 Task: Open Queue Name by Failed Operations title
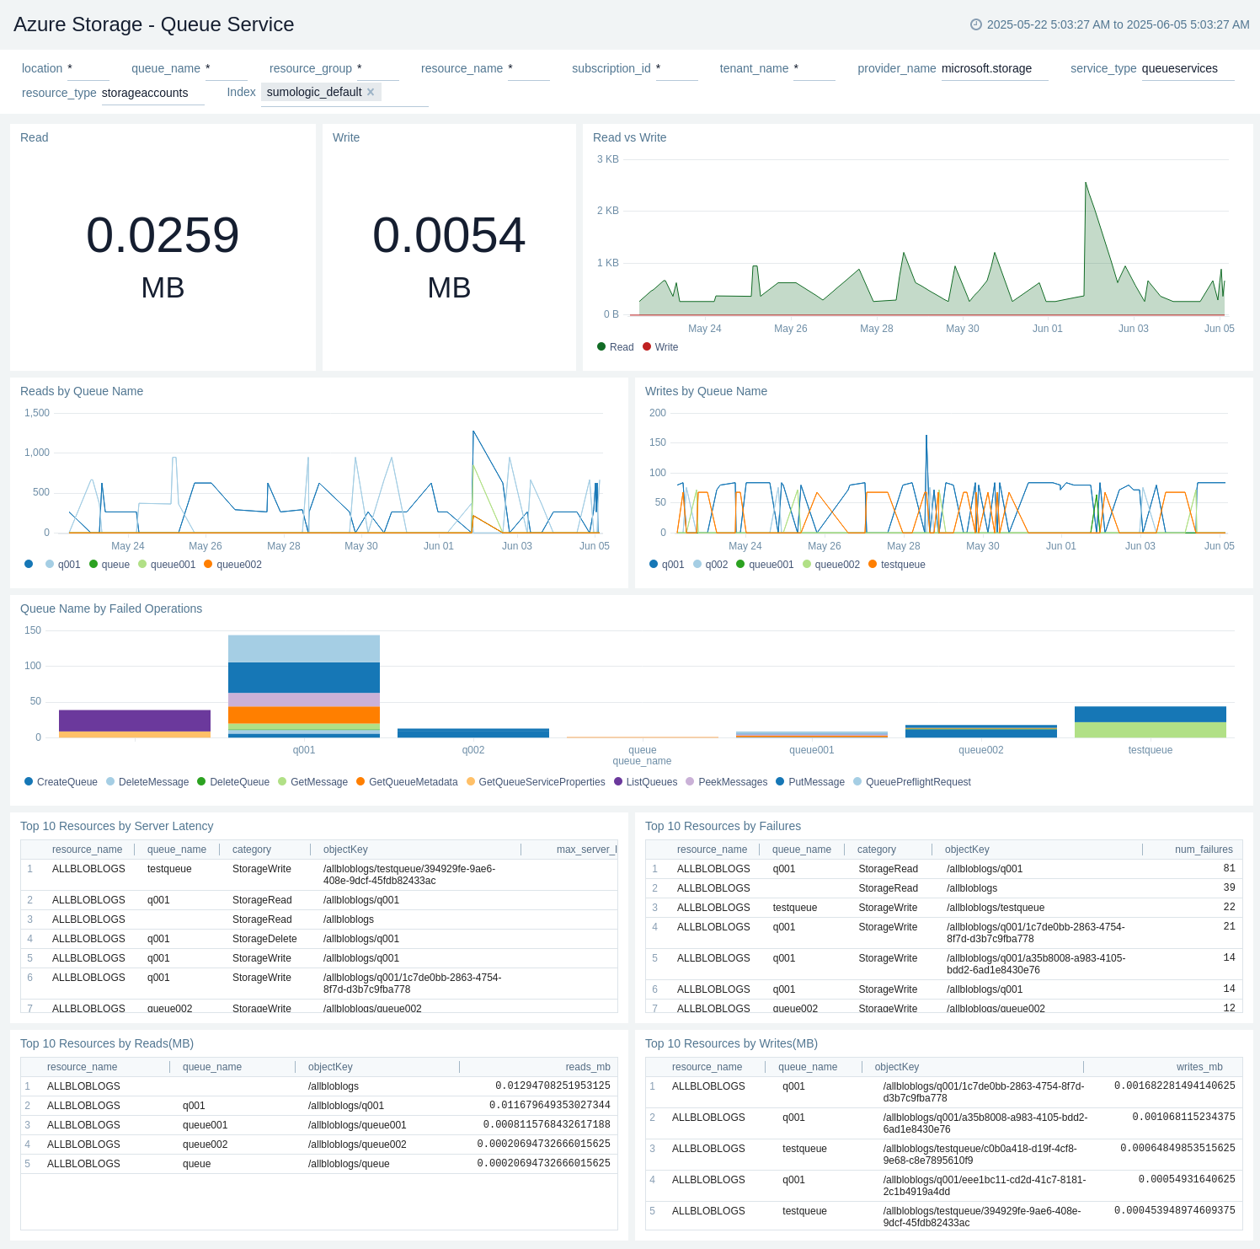(x=111, y=608)
